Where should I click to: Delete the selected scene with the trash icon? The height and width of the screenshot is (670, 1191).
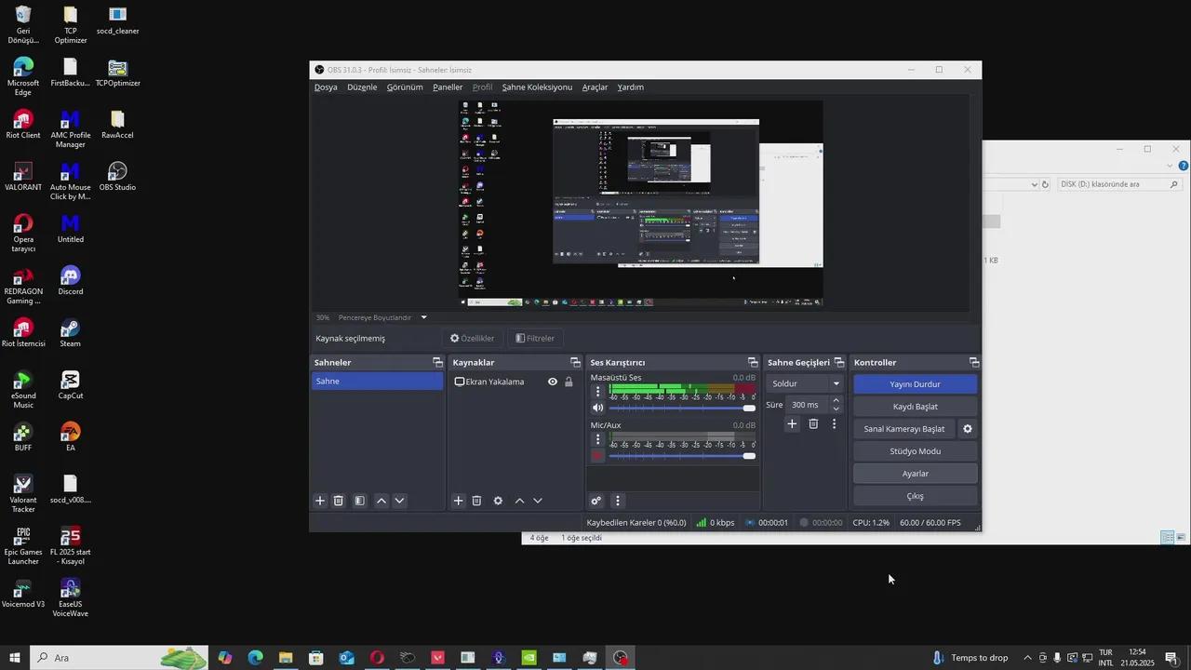(339, 501)
